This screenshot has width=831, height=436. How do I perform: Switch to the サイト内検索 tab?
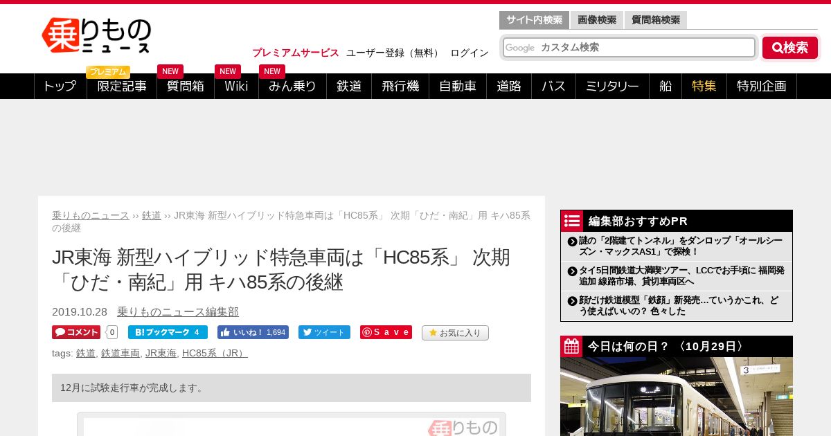(x=534, y=20)
